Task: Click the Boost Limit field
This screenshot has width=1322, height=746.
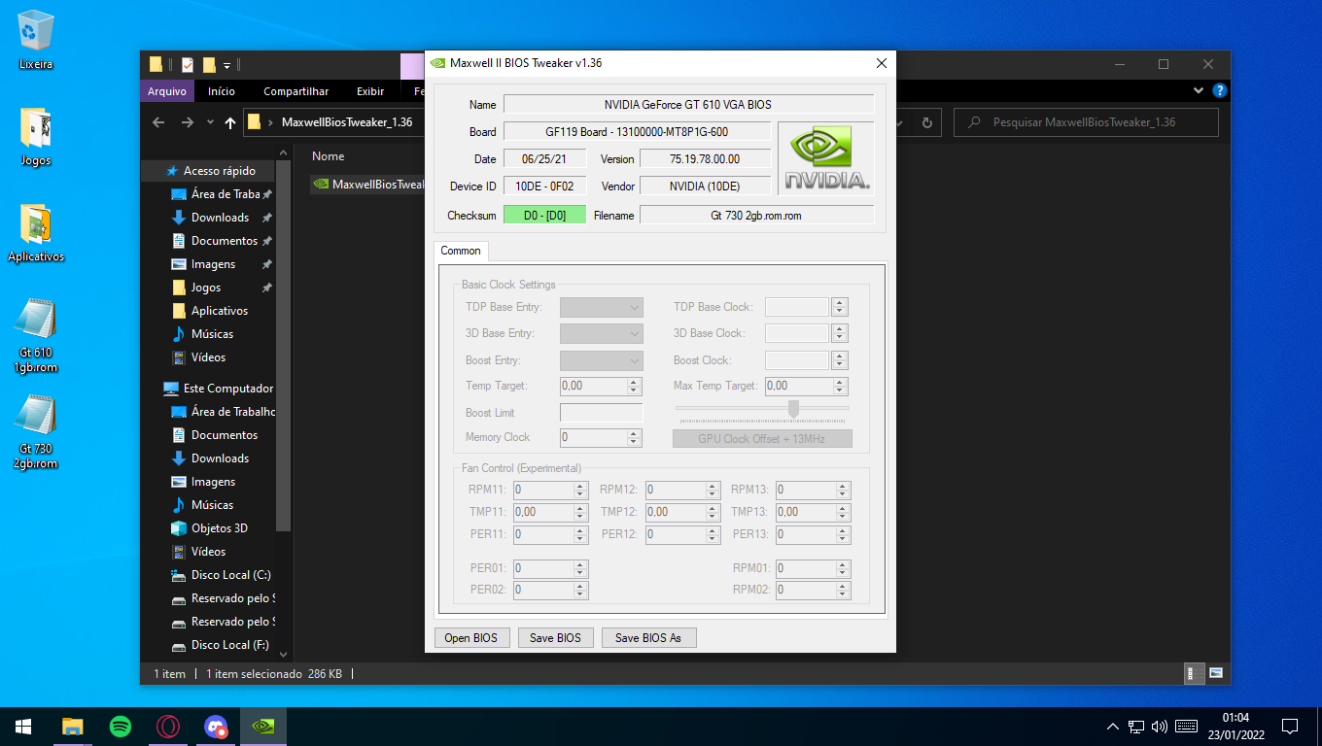Action: click(x=602, y=413)
